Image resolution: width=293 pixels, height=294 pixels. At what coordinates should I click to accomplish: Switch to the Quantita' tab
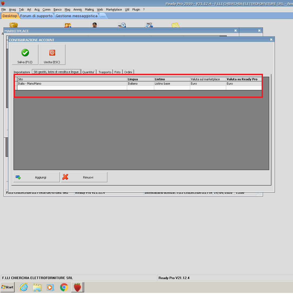tap(88, 72)
